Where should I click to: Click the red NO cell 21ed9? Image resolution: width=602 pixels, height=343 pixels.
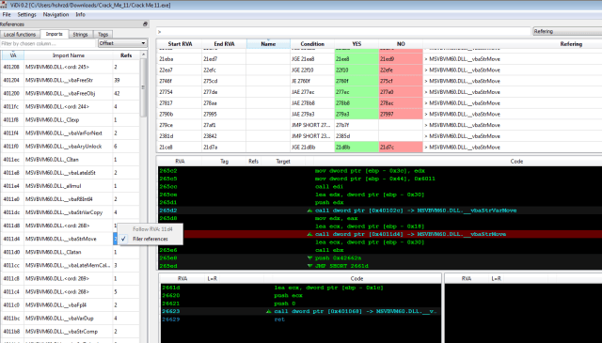point(401,58)
